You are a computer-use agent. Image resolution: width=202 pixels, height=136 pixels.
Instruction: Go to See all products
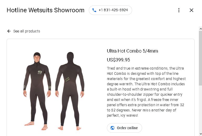[27, 31]
